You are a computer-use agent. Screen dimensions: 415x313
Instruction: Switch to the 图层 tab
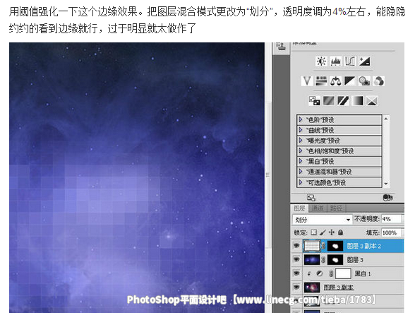299,208
